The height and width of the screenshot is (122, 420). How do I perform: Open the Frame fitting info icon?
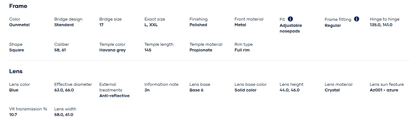click(x=357, y=19)
